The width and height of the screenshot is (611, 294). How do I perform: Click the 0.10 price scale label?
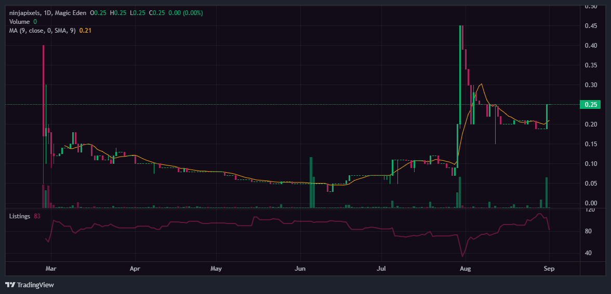590,164
